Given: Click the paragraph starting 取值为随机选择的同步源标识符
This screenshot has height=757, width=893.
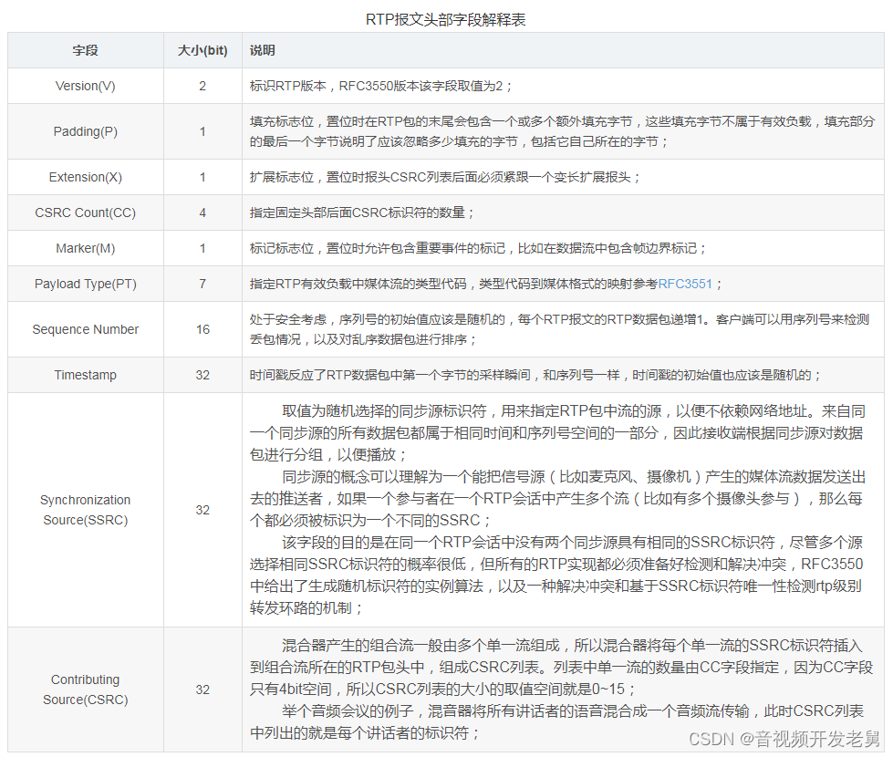Looking at the screenshot, I should click(x=557, y=433).
